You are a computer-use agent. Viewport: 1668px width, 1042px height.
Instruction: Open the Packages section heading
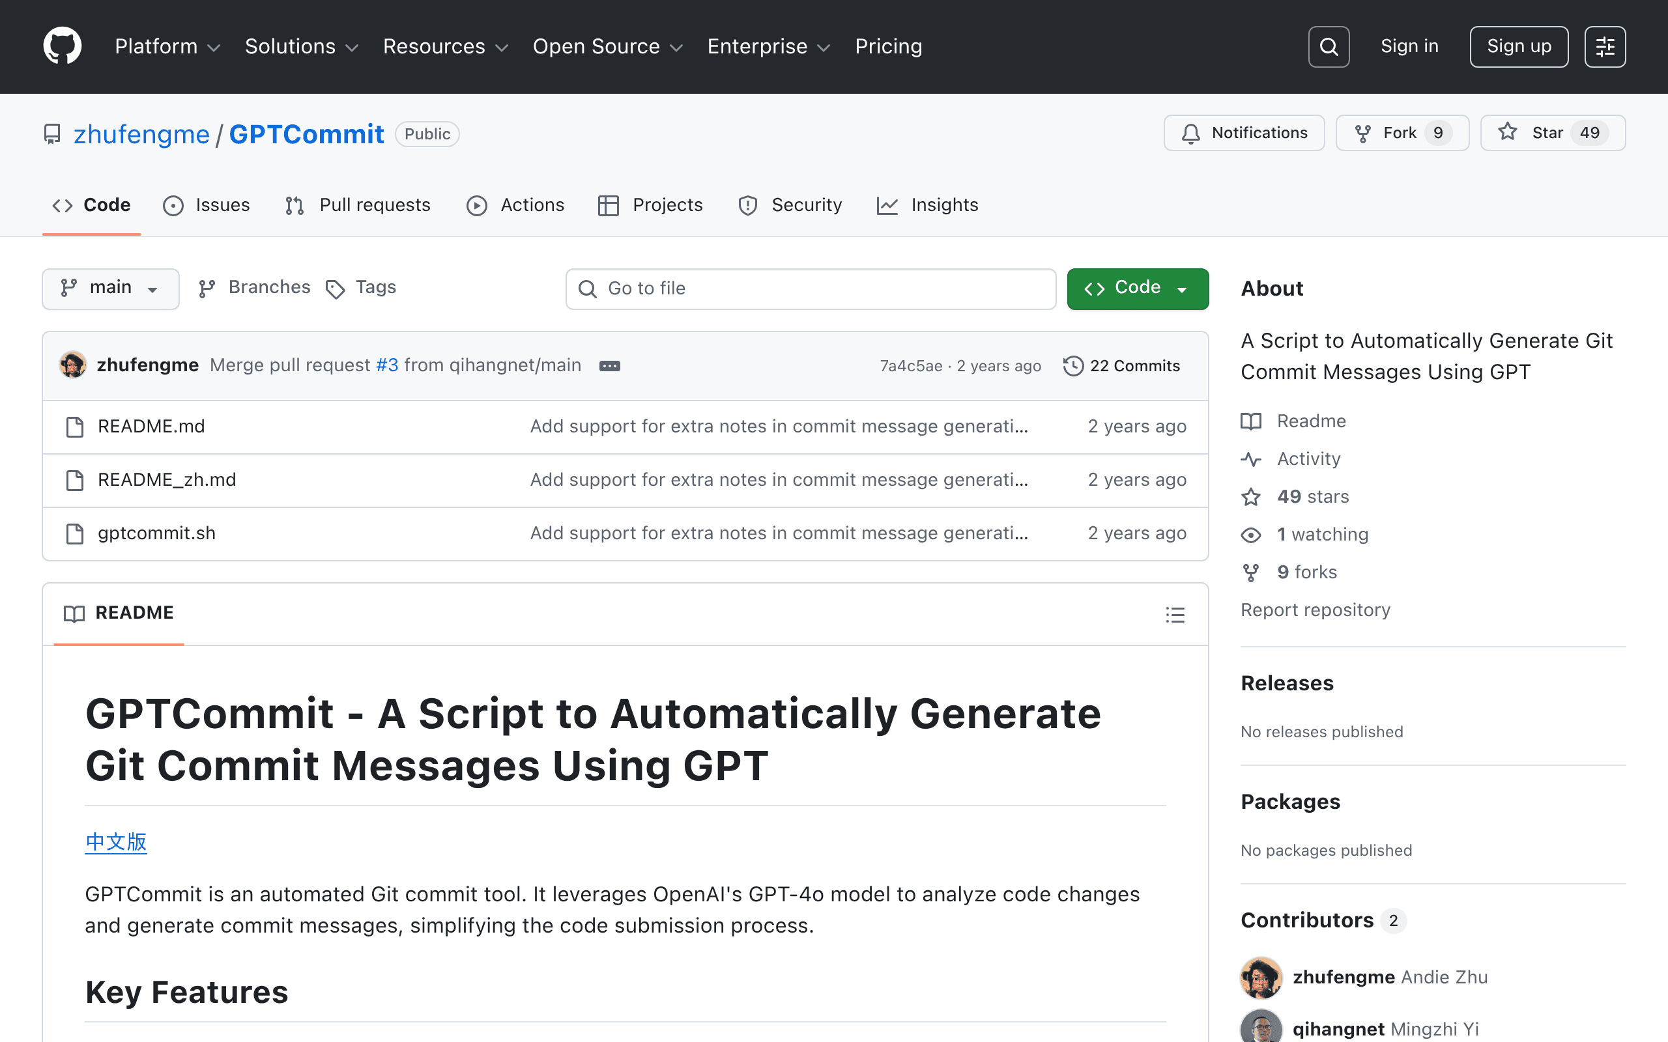[1290, 802]
